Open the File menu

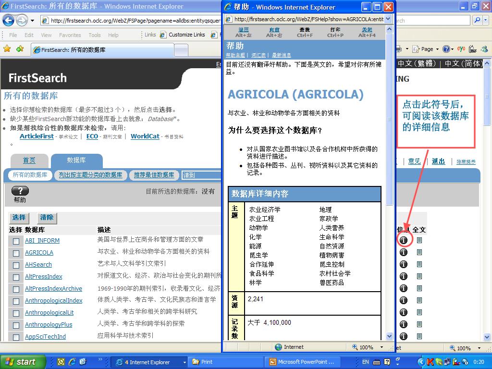pyautogui.click(x=13, y=35)
